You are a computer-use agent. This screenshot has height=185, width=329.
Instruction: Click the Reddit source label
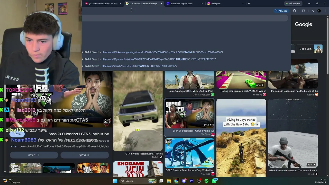click(x=310, y=95)
